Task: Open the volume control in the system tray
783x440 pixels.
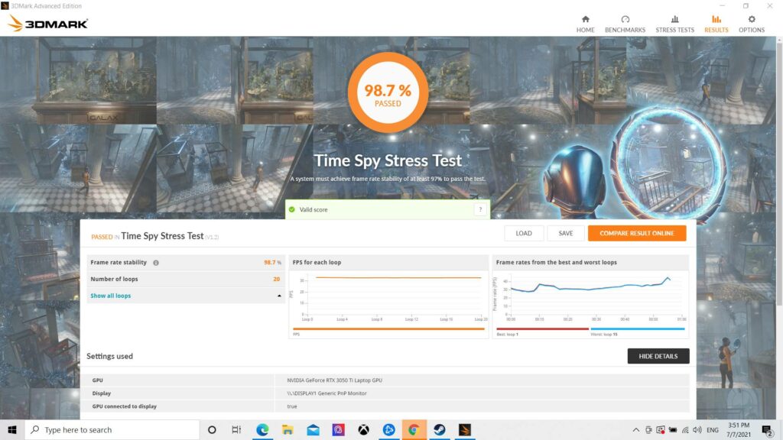Action: [697, 430]
